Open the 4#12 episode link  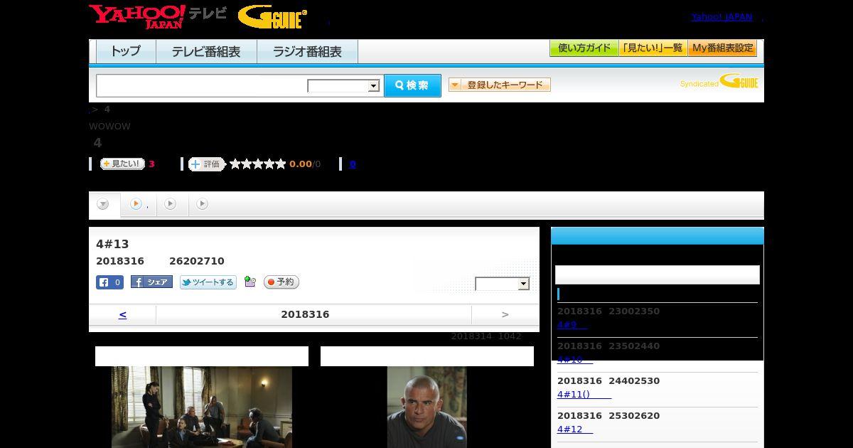[575, 430]
